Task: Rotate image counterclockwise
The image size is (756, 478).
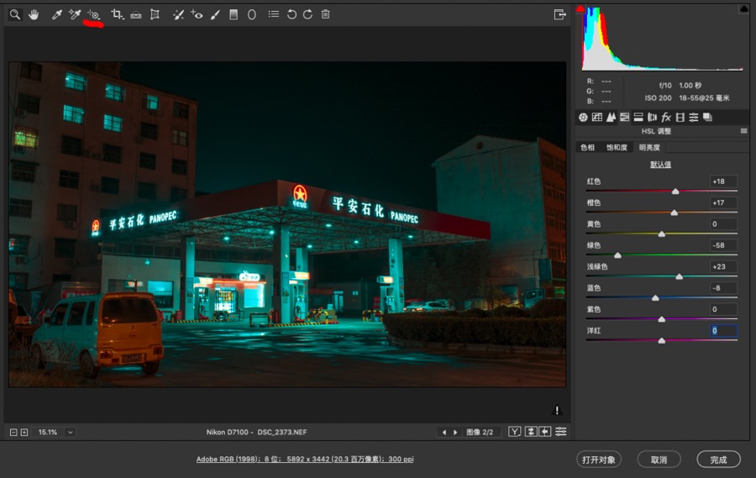Action: (291, 14)
